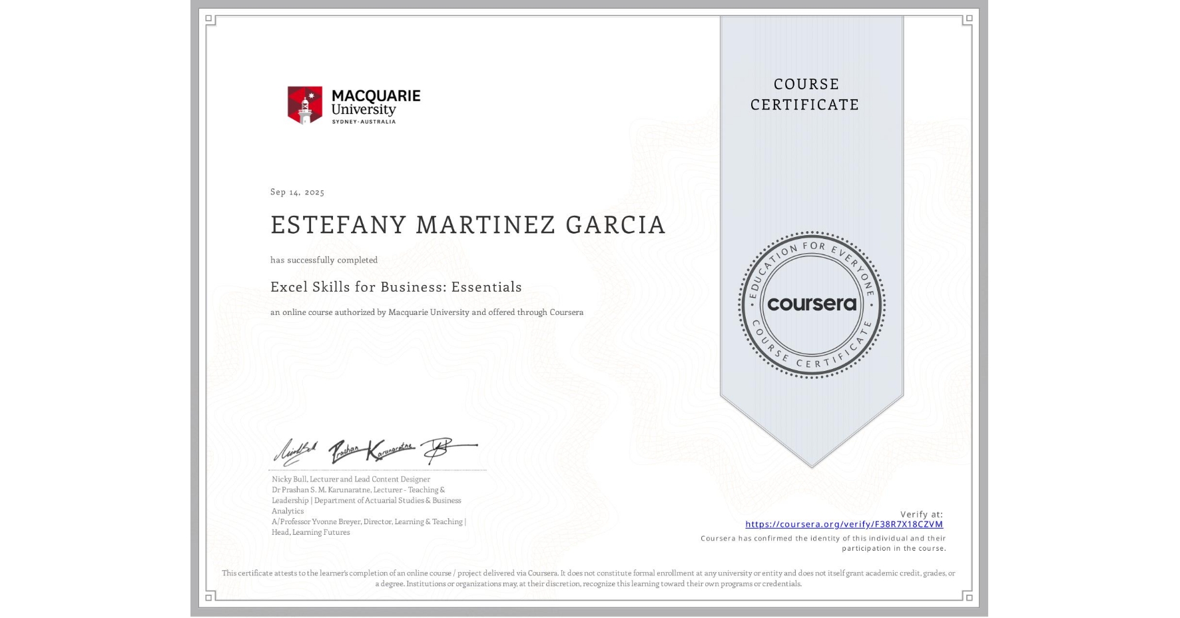Click the 'Verify at:' label
Viewport: 1180px width, 618px height.
point(922,514)
